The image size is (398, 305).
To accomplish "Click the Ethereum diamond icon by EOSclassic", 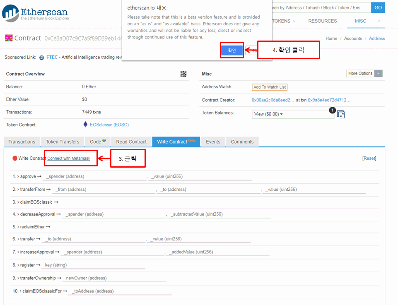I will tap(85, 125).
